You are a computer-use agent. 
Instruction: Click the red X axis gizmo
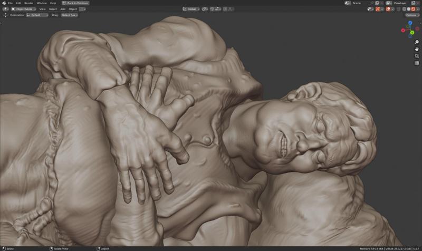(404, 31)
